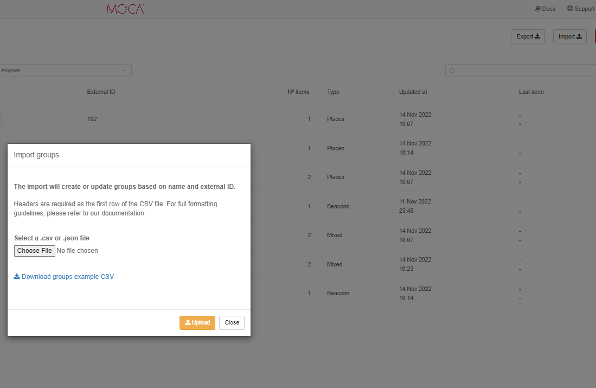Open the Support link
The width and height of the screenshot is (596, 388).
click(x=581, y=9)
